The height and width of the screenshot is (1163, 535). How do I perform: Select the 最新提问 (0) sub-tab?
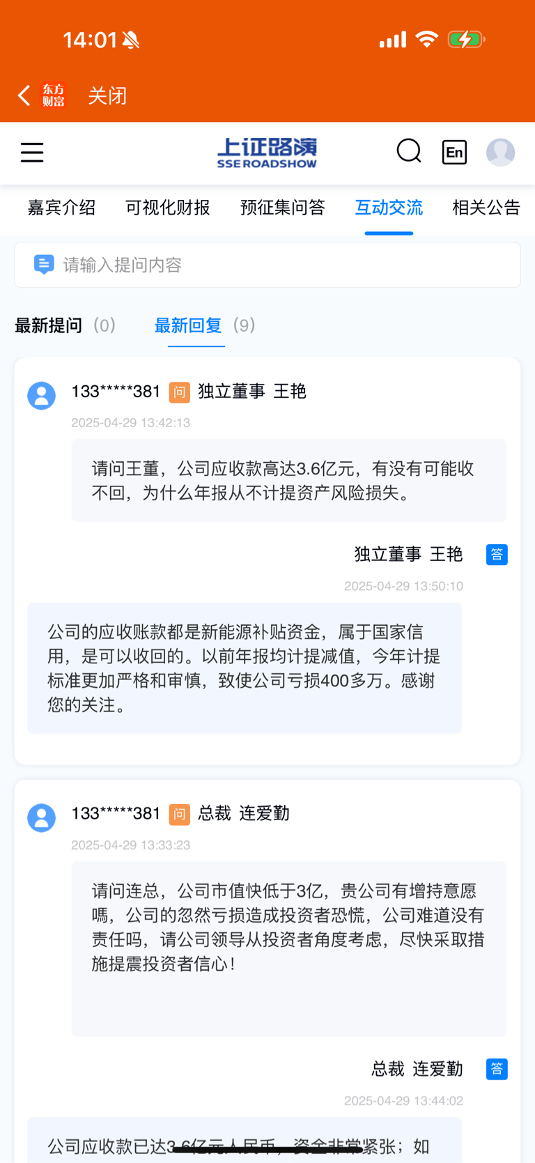(x=65, y=325)
